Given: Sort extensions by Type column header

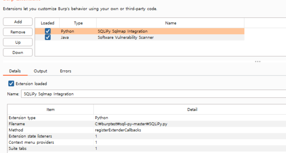Looking at the screenshot, I should click(x=78, y=23).
